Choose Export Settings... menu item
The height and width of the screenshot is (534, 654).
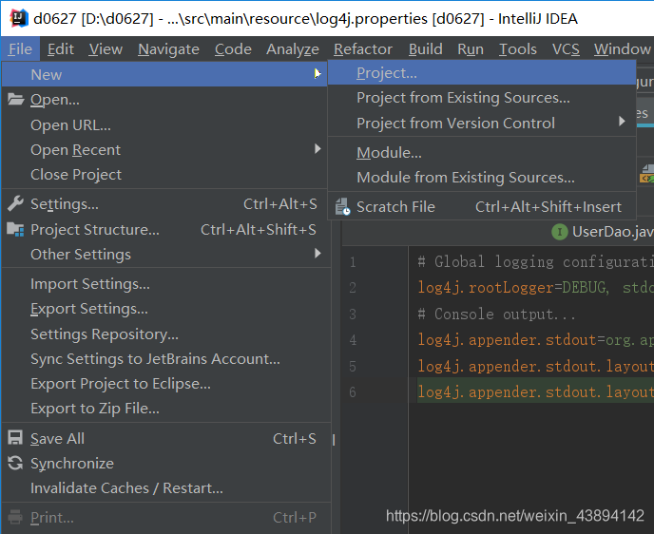[x=164, y=309]
